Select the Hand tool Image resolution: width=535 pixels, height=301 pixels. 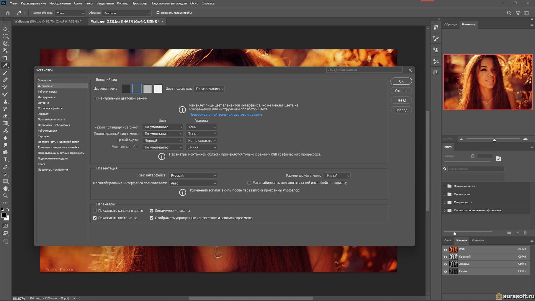[x=5, y=189]
